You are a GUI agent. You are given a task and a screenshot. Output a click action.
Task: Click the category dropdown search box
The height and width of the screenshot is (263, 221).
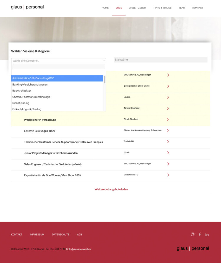tap(58, 67)
